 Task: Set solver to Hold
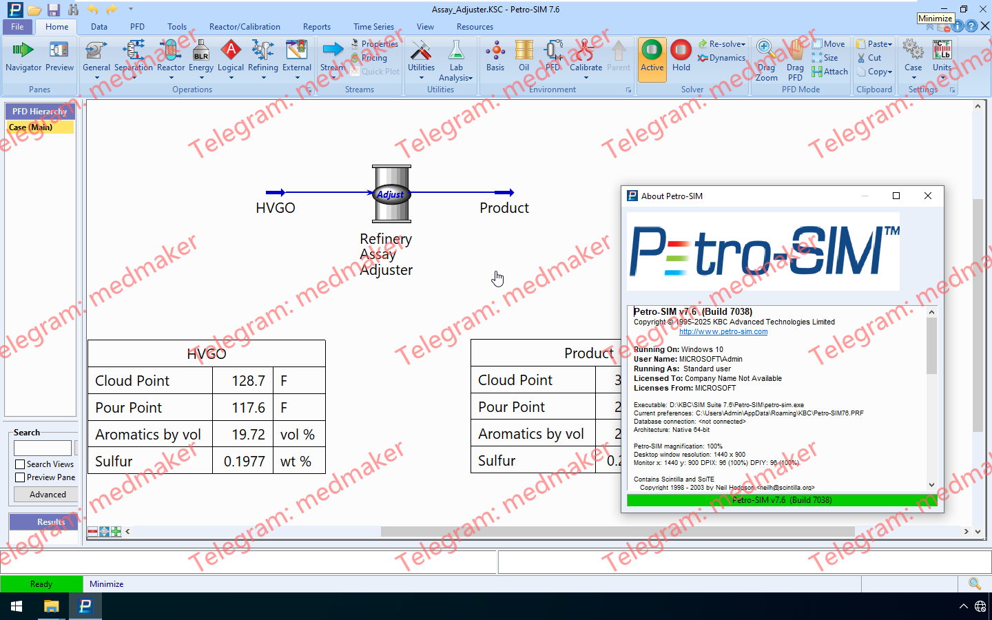(681, 56)
